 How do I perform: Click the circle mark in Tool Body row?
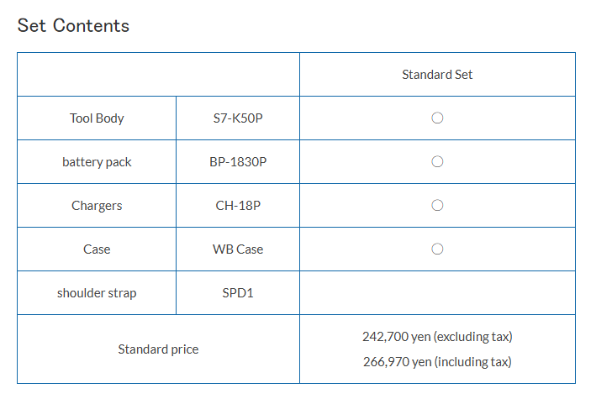tap(437, 118)
